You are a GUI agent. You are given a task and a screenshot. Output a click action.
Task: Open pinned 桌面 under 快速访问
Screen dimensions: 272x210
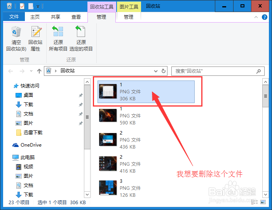24,95
